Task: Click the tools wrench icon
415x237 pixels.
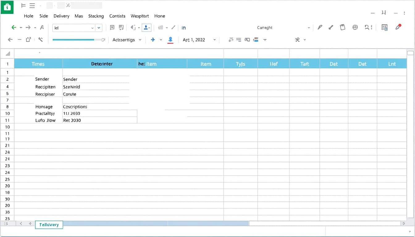Action: (x=40, y=39)
